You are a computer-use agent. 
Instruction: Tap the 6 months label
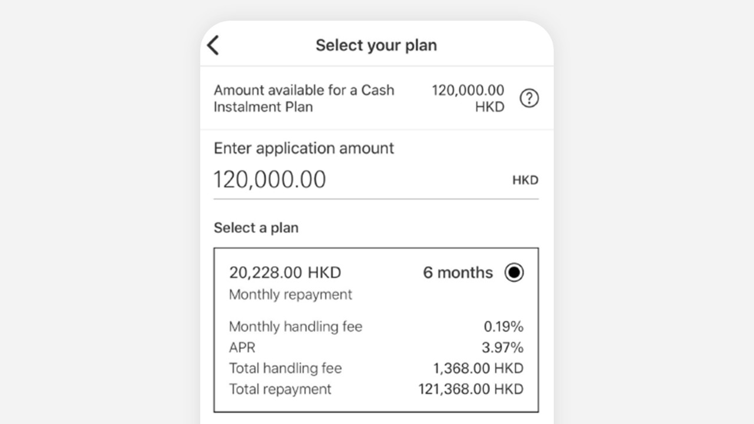click(x=458, y=273)
